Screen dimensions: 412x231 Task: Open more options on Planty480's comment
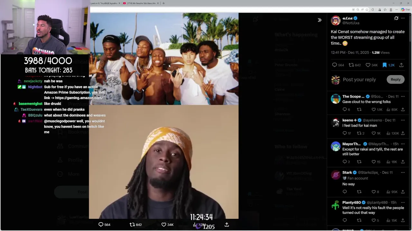pos(403,203)
